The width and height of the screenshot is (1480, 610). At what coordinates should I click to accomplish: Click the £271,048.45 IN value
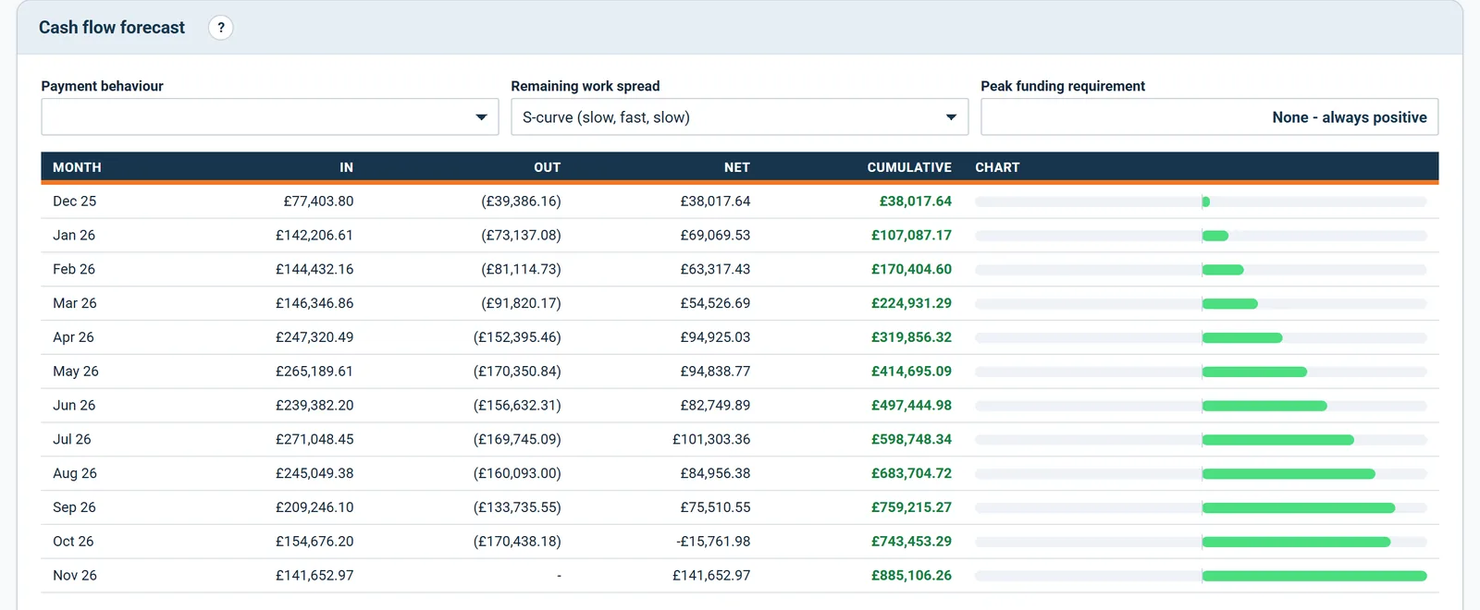pos(314,440)
